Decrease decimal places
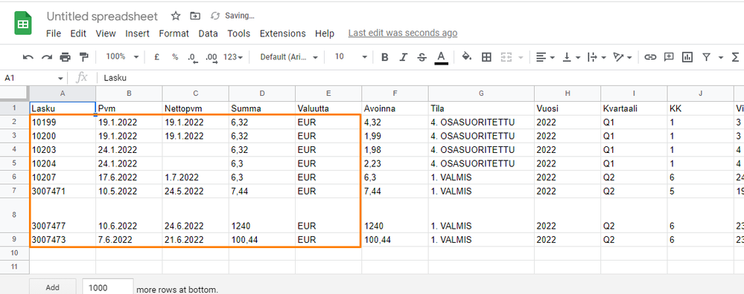This screenshot has width=744, height=294. (x=192, y=57)
